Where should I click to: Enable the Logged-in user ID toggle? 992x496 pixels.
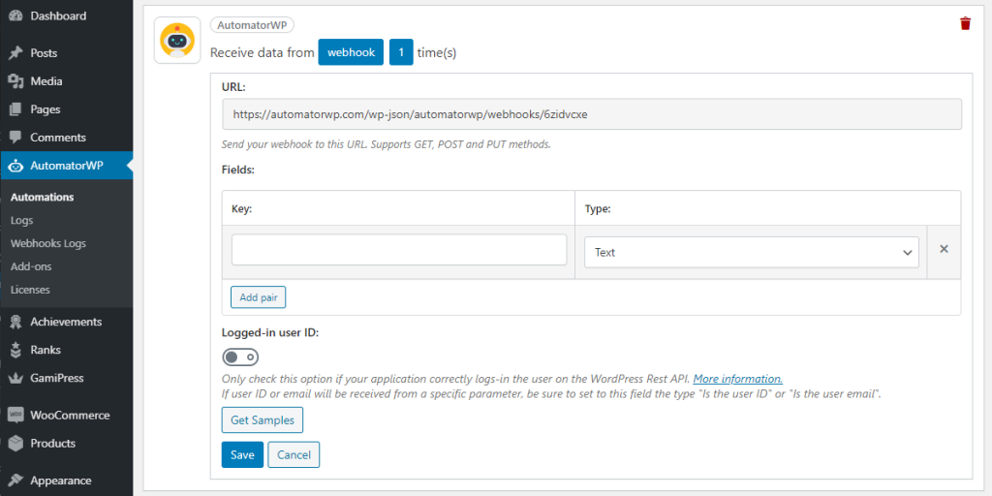tap(240, 357)
